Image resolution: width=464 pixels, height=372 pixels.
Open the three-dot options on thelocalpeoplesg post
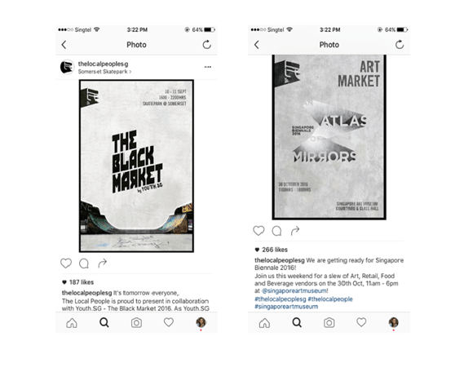tap(208, 67)
